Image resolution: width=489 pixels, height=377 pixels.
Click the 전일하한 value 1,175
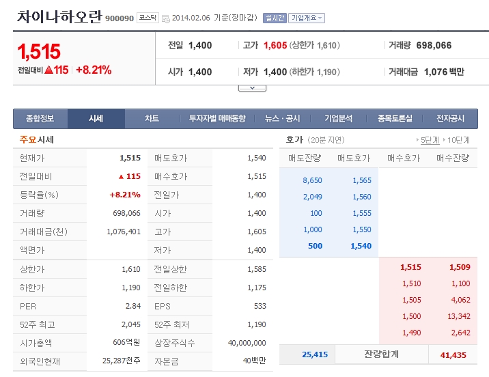coord(257,288)
